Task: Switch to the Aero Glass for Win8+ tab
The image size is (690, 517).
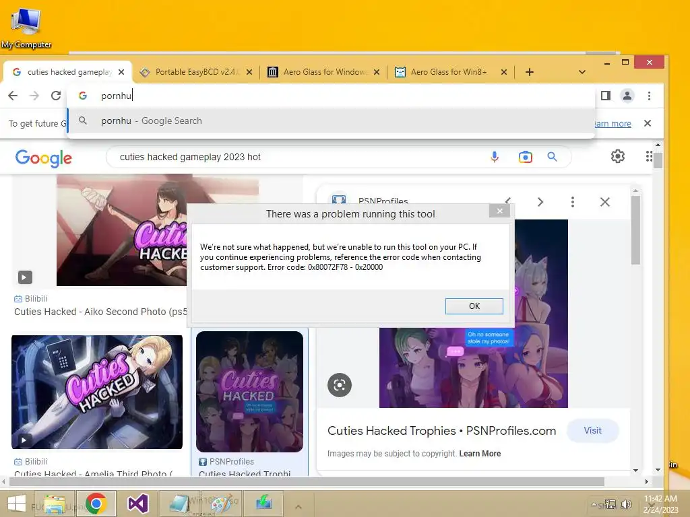Action: [449, 72]
